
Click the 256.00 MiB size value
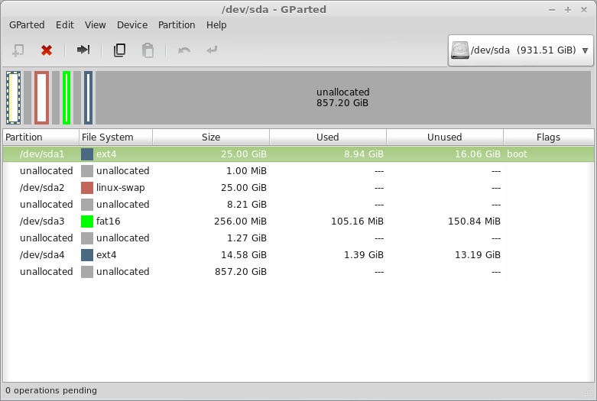click(x=240, y=221)
